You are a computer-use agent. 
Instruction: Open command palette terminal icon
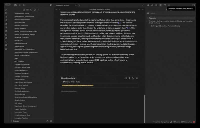[x=6, y=42]
